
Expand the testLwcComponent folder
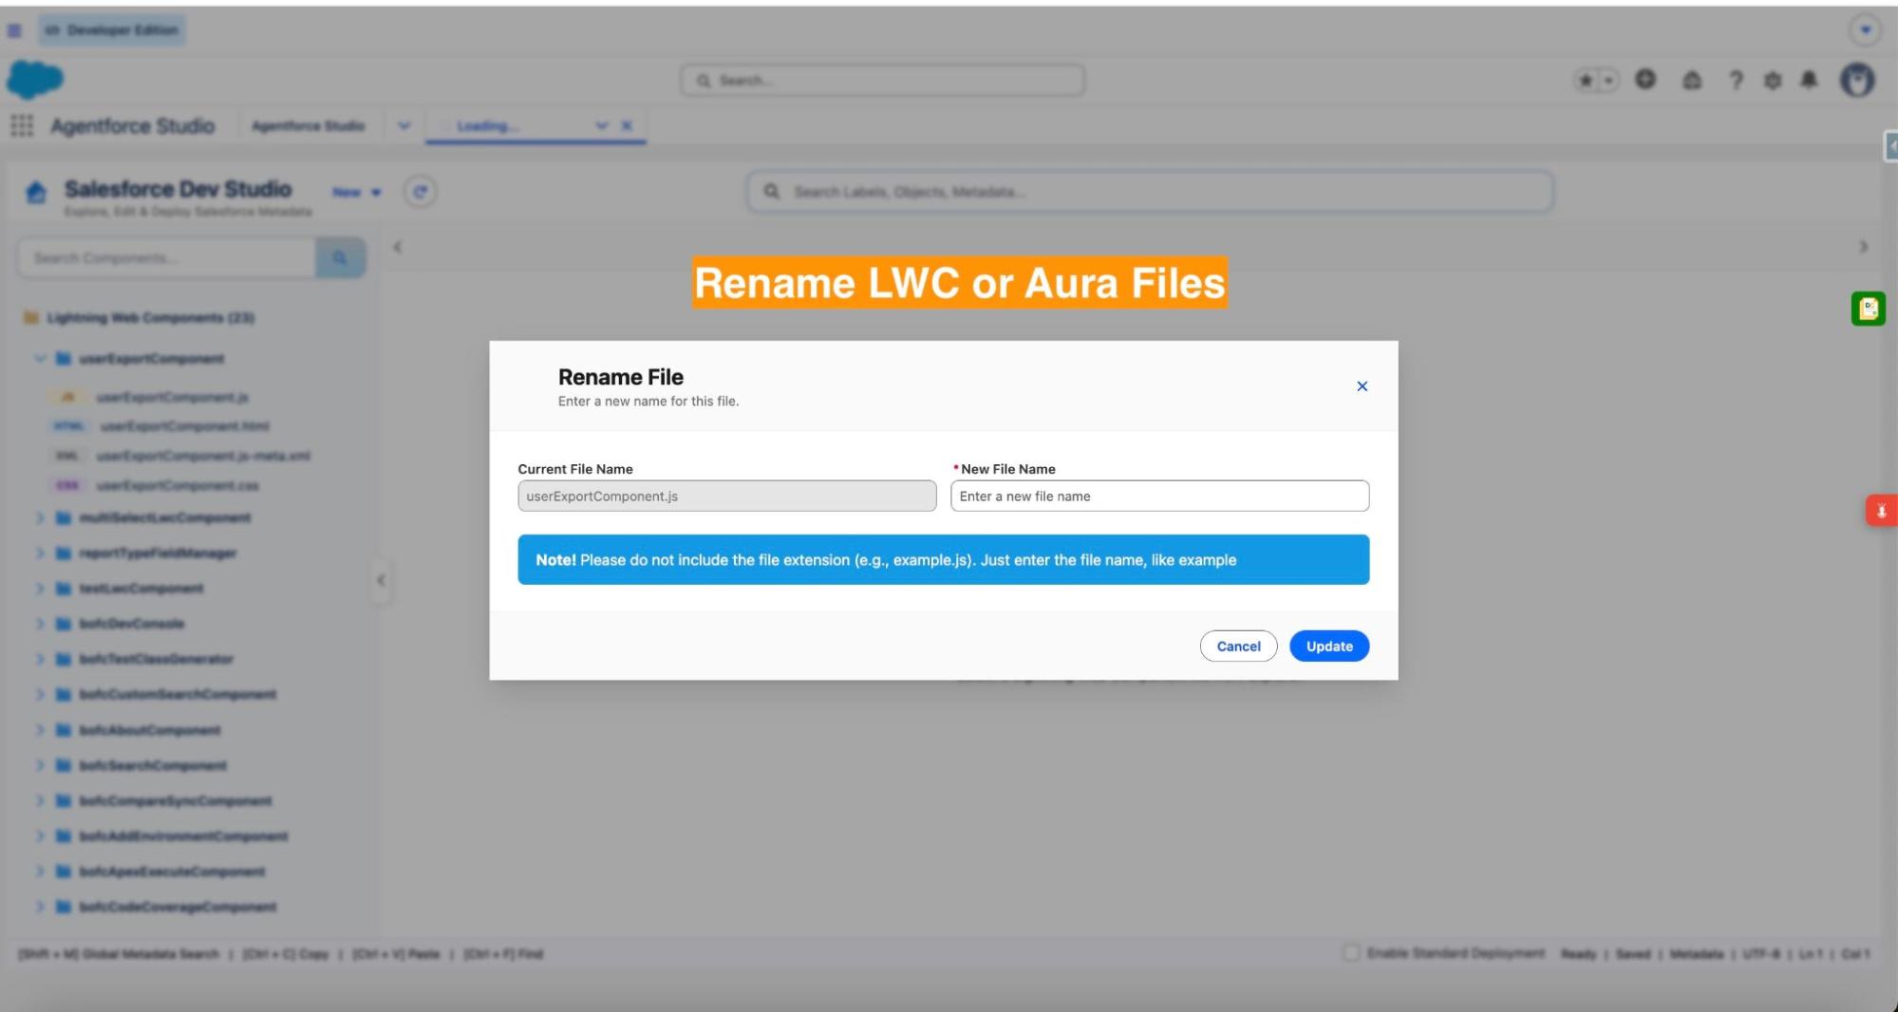[x=40, y=589]
